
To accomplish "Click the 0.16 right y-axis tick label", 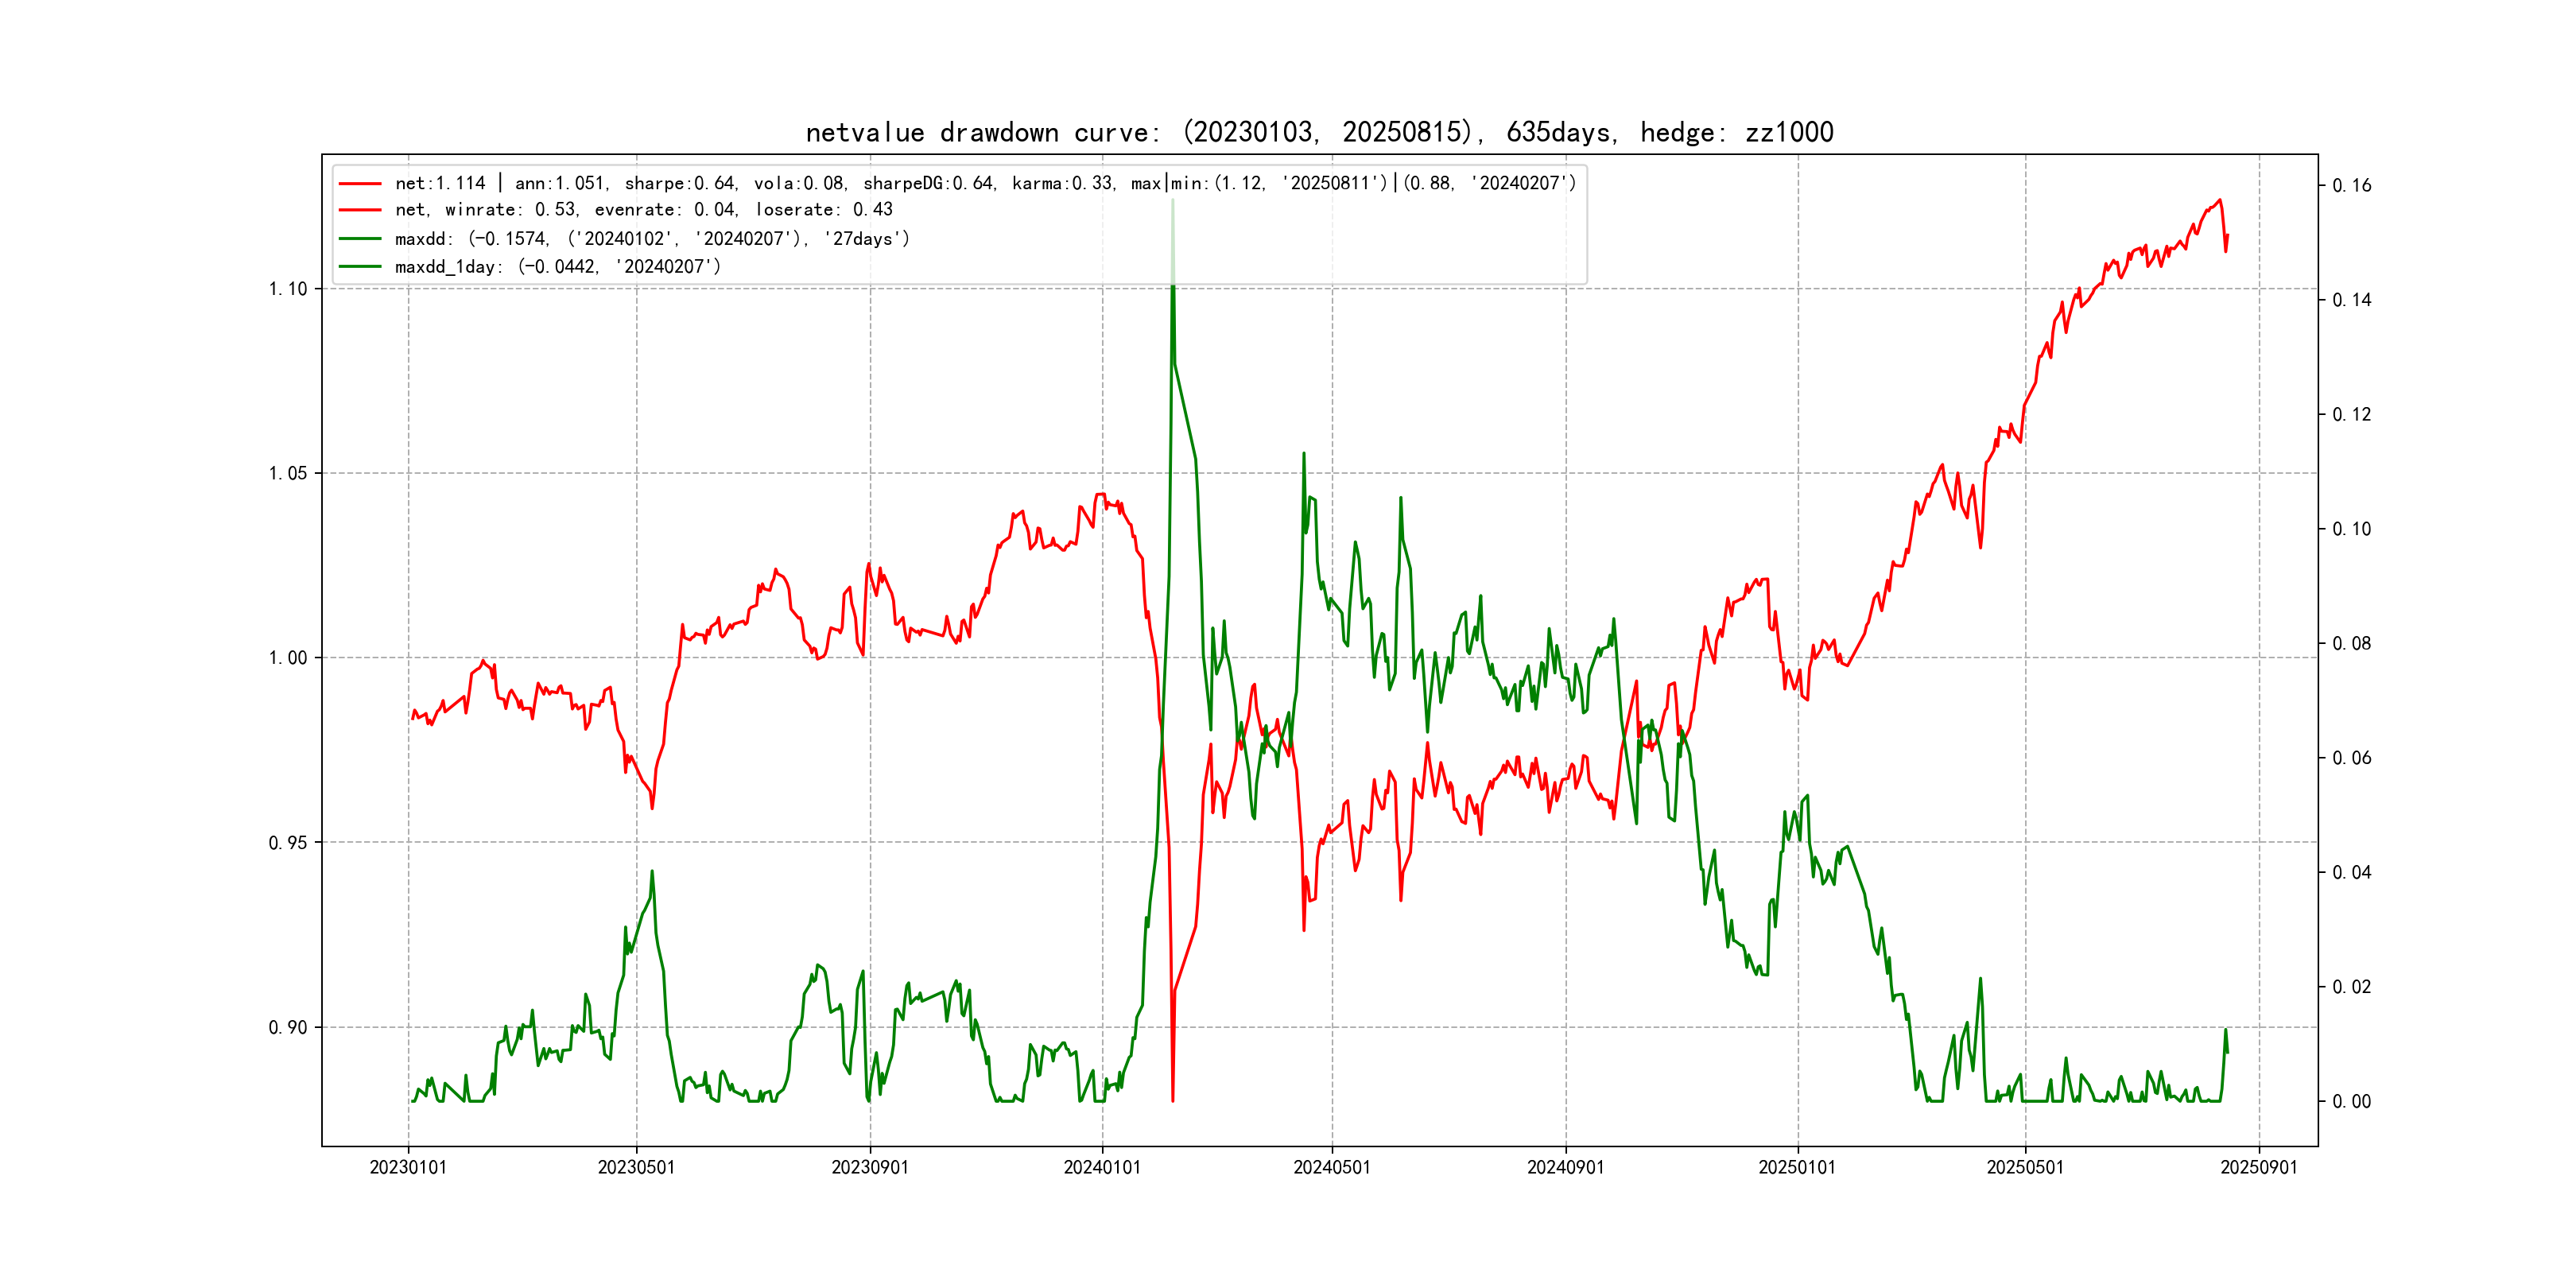I will (x=2351, y=185).
